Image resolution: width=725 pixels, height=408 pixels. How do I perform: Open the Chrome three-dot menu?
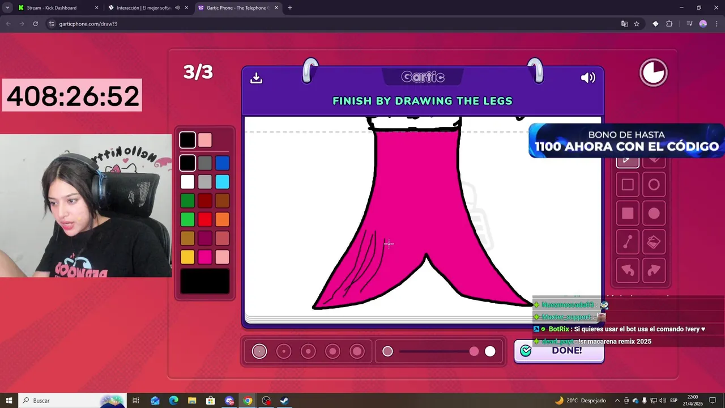click(x=716, y=24)
